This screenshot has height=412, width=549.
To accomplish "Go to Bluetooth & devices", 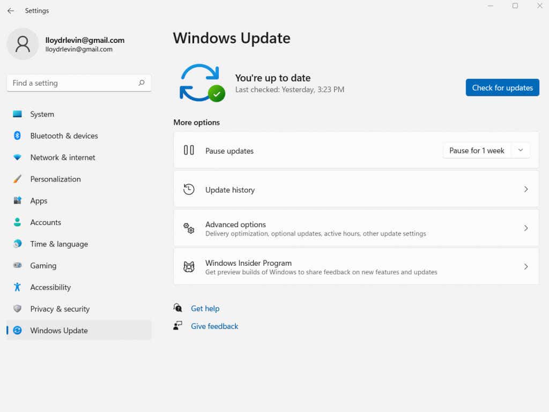I will [x=79, y=136].
